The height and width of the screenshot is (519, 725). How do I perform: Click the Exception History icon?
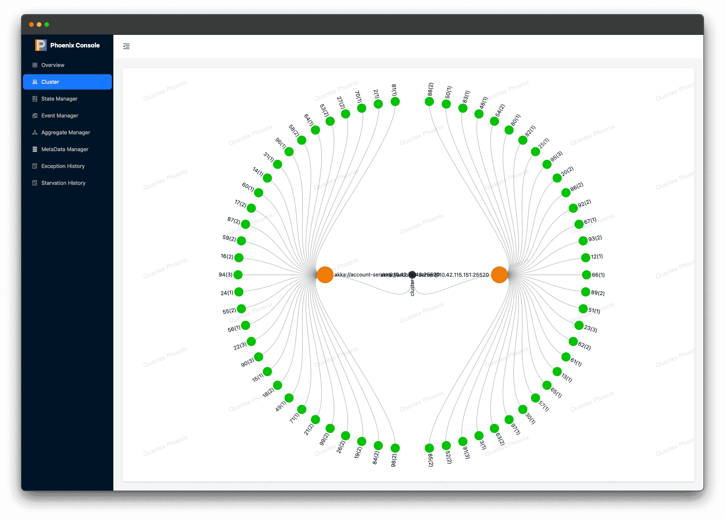35,166
